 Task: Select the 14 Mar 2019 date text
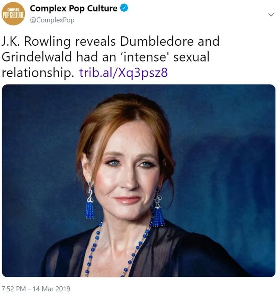[51, 289]
